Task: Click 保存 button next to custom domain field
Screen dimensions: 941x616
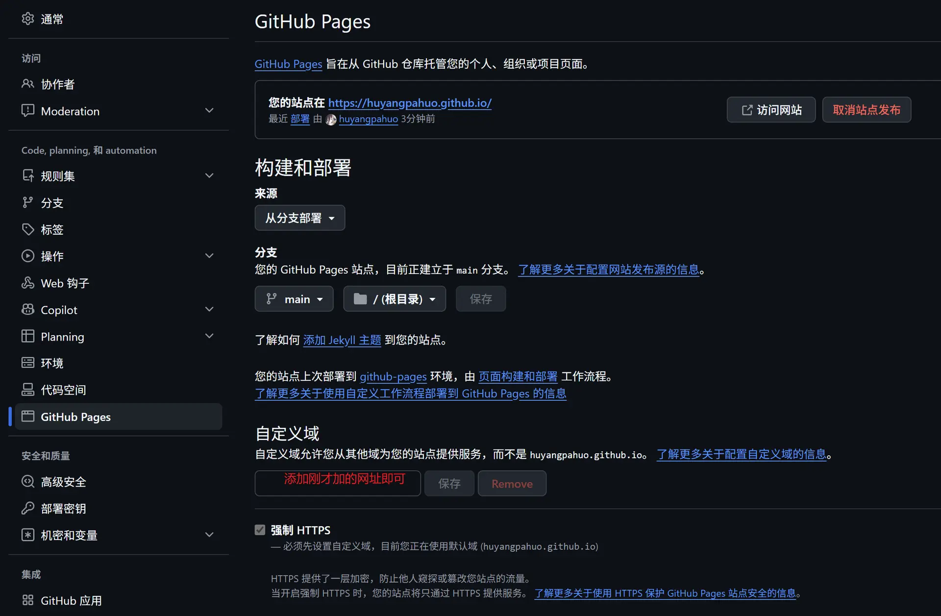Action: [x=449, y=484]
